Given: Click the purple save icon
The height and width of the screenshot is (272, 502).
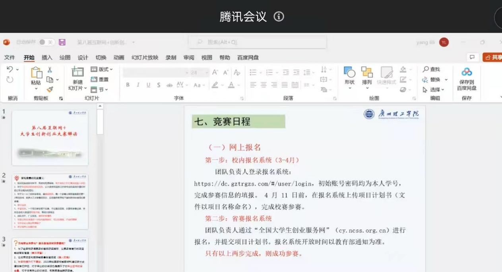Looking at the screenshot, I should coord(62,42).
